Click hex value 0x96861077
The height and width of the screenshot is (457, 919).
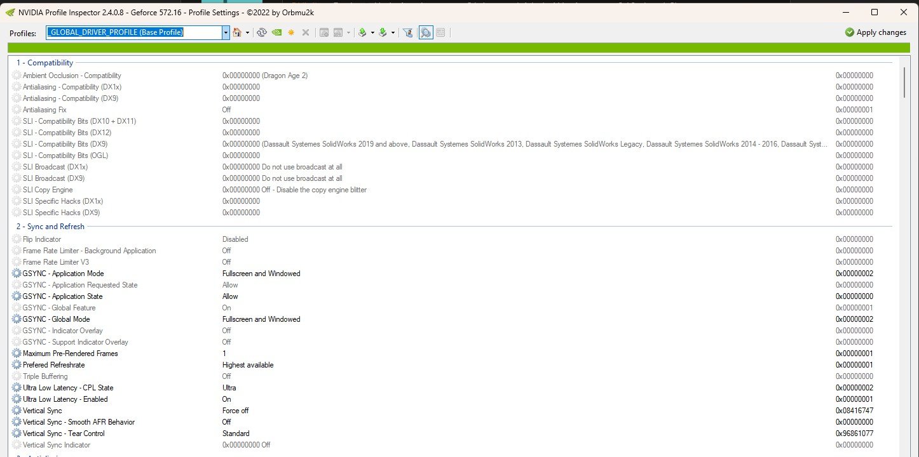tap(854, 434)
